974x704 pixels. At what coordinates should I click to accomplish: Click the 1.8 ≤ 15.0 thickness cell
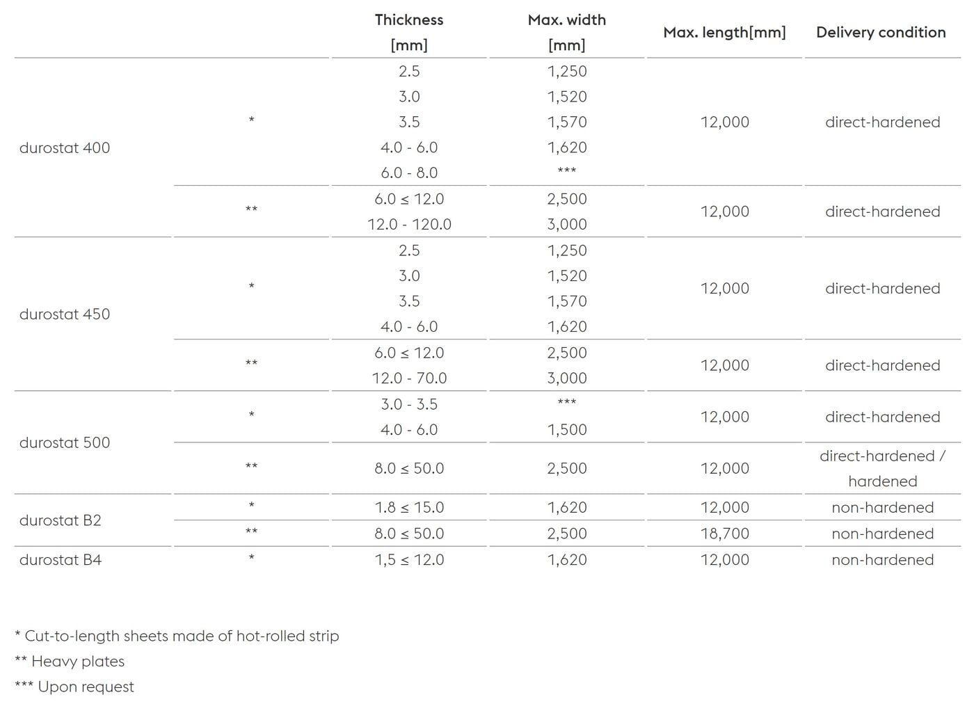pos(409,508)
